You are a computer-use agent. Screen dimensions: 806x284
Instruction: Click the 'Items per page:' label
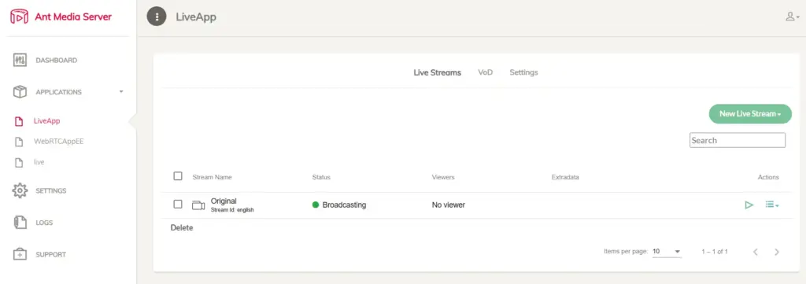tap(626, 252)
